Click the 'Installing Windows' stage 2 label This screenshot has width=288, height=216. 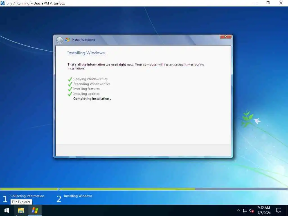coord(78,196)
